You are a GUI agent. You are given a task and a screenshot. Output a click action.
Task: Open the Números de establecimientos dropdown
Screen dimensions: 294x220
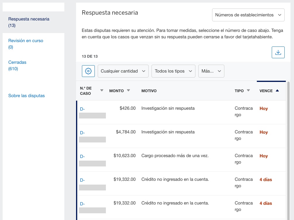248,15
